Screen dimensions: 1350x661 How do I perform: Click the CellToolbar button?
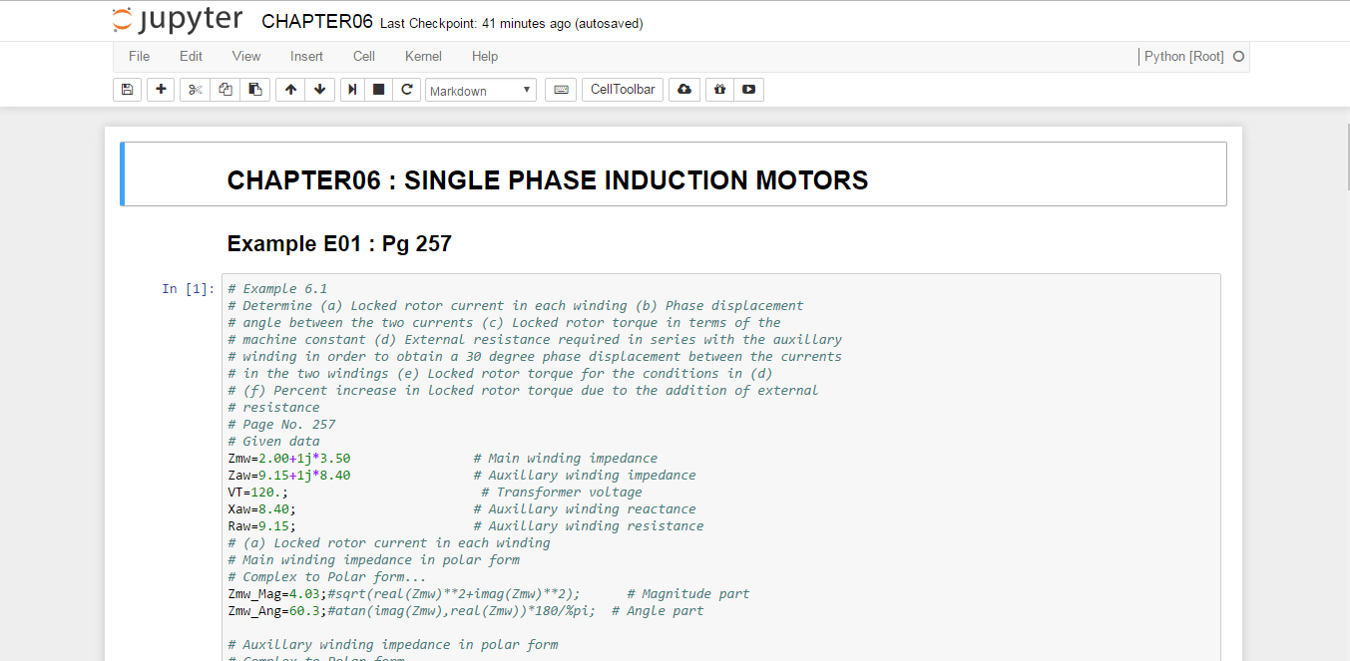click(x=623, y=90)
